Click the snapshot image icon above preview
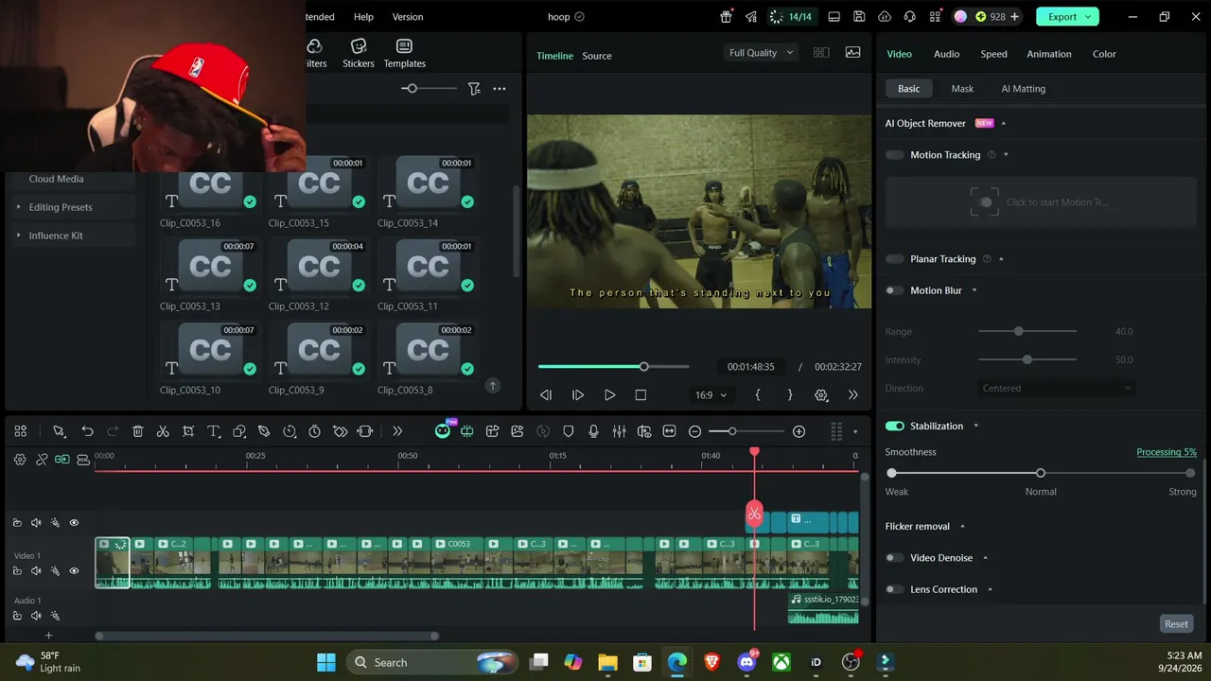Viewport: 1211px width, 681px height. tap(852, 53)
